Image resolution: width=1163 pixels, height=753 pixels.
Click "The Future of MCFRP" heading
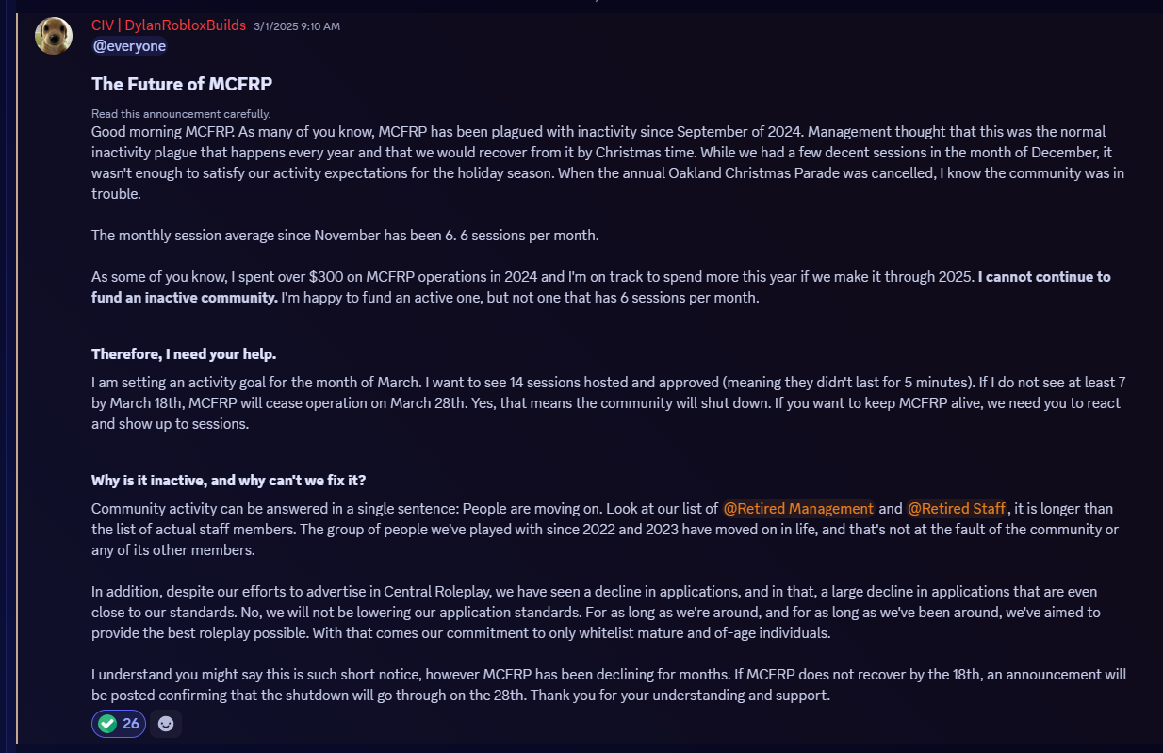[x=182, y=84]
